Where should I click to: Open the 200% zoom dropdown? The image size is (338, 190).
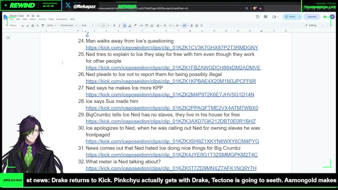[x=51, y=26]
